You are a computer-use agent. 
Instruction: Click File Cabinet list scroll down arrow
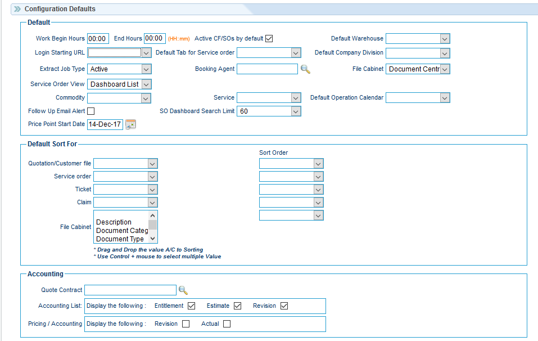pos(153,239)
